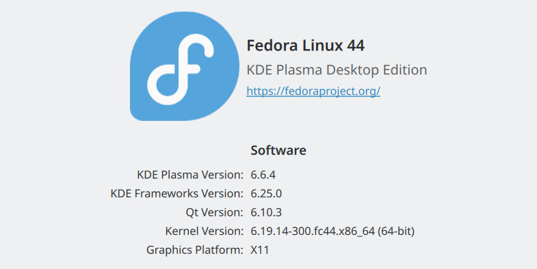Click the kernel string 6.19.14-300.fc44.x86_64
Viewport: 537px width, 269px height.
tap(313, 231)
